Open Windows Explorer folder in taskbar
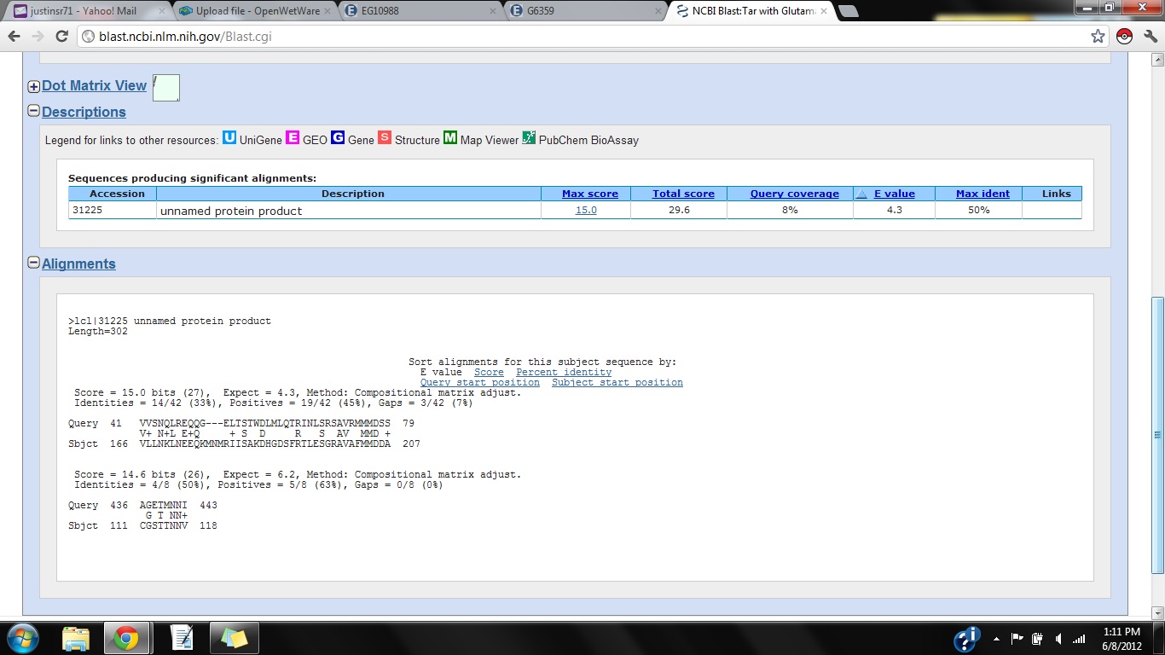 tap(76, 638)
